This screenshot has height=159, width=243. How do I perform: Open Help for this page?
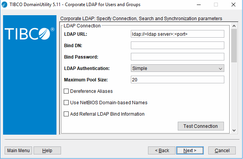click(47, 151)
